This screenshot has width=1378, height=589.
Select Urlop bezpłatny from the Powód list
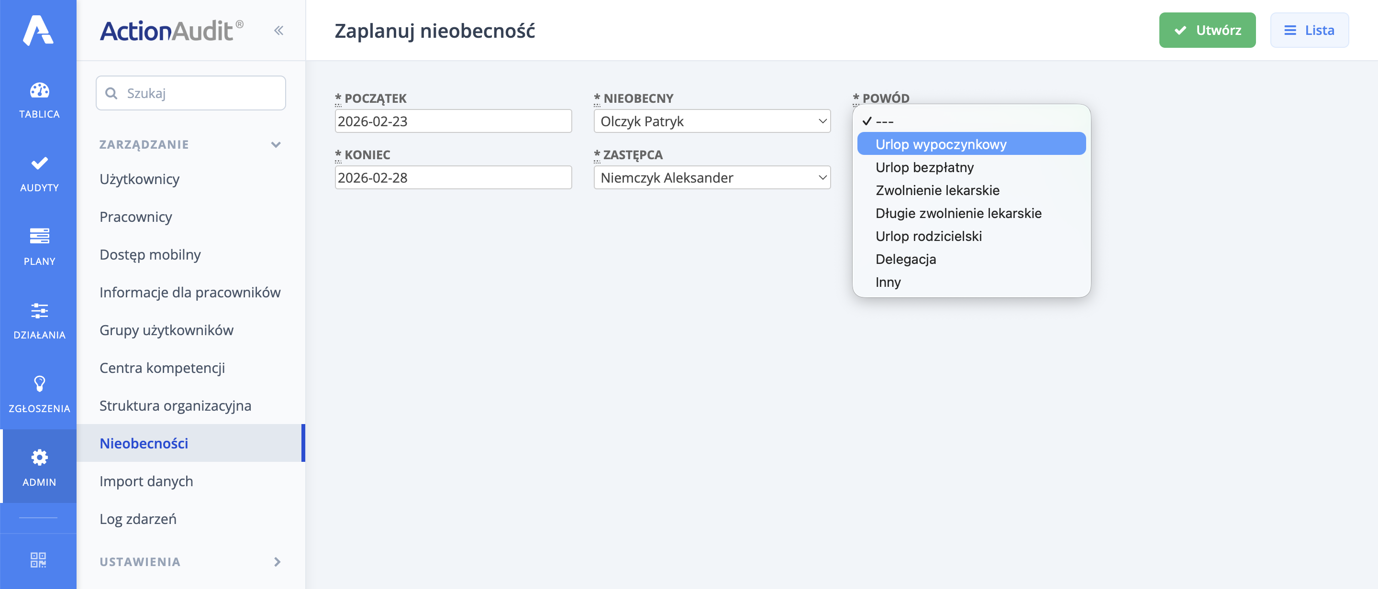pyautogui.click(x=924, y=167)
